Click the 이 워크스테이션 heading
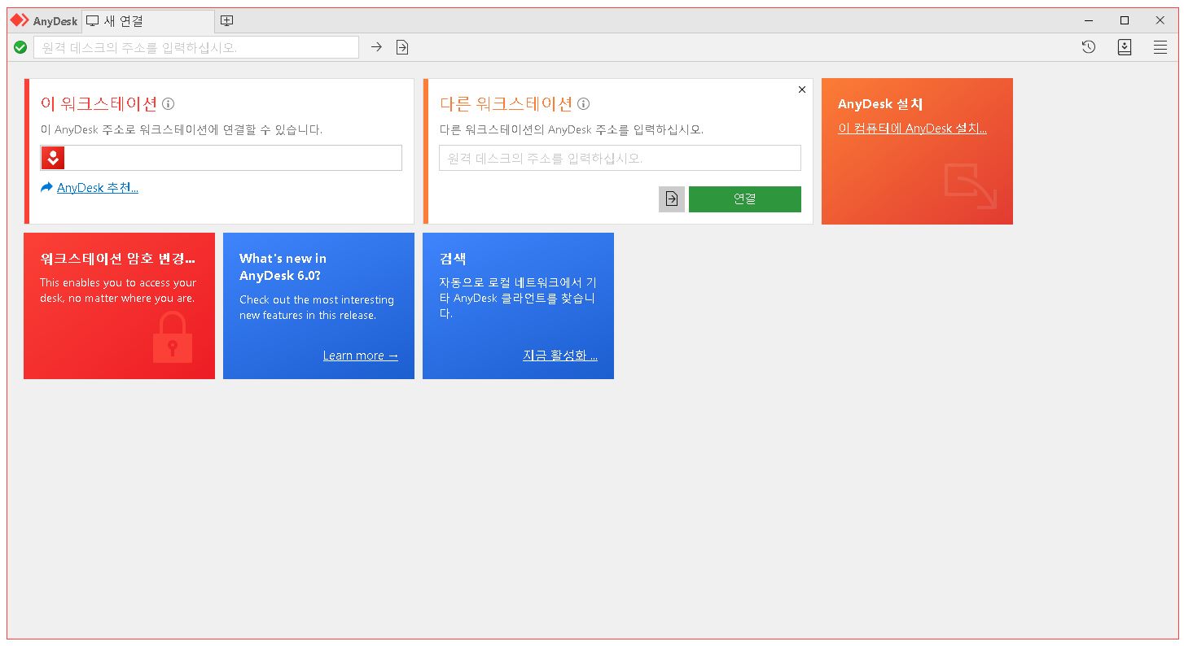Screen dimensions: 1184x646 pos(99,104)
